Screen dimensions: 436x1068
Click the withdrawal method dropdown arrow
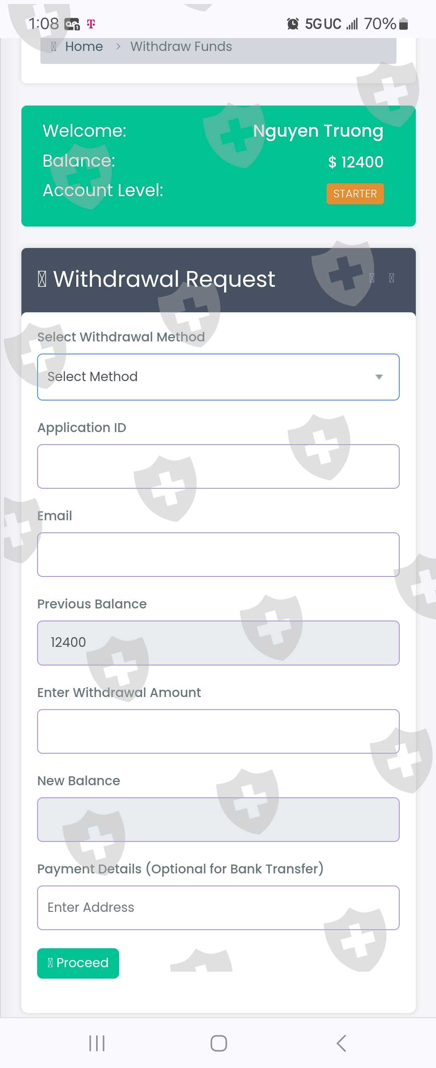tap(379, 377)
